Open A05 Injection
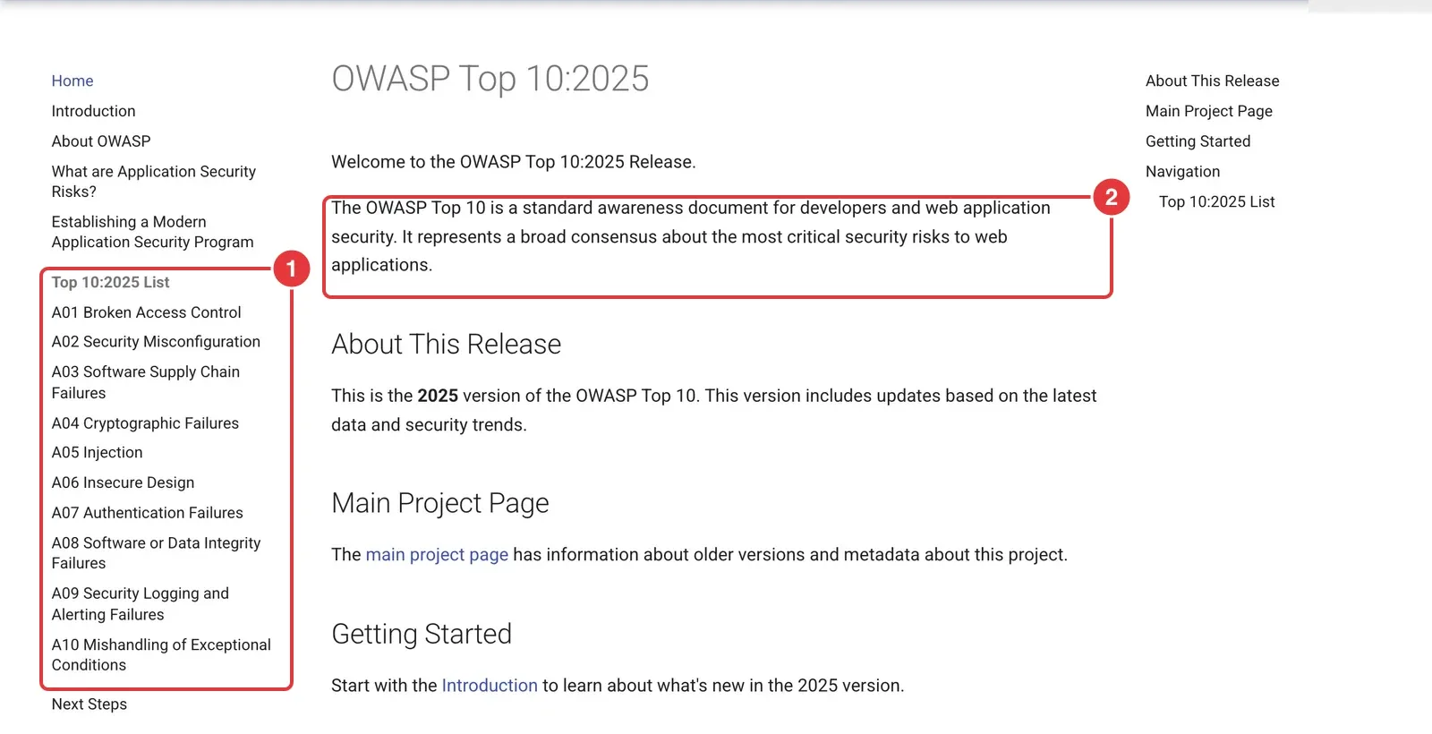1432x734 pixels. [x=97, y=453]
